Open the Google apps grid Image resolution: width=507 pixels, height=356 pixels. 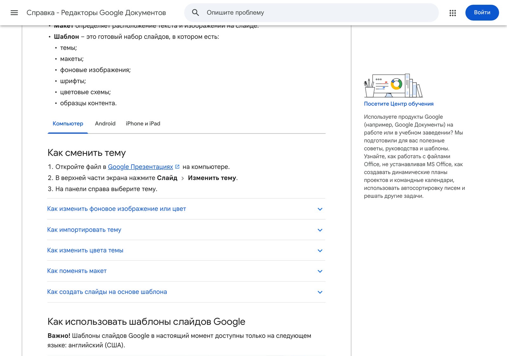pos(452,13)
